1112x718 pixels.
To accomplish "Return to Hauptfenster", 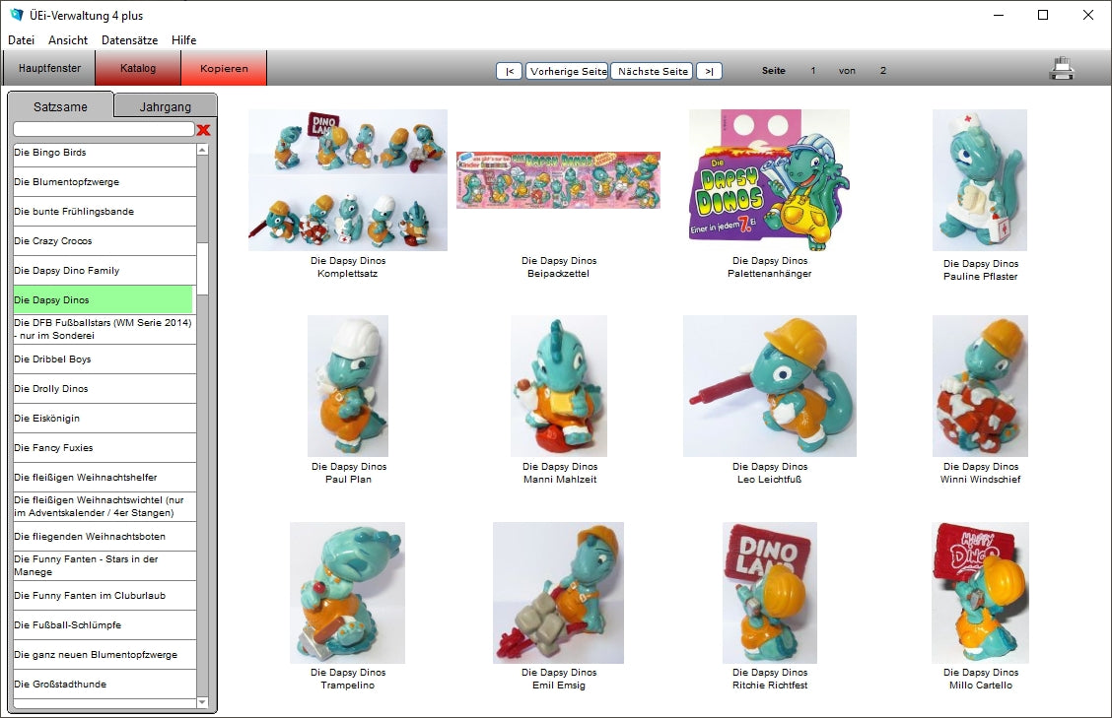I will point(49,69).
